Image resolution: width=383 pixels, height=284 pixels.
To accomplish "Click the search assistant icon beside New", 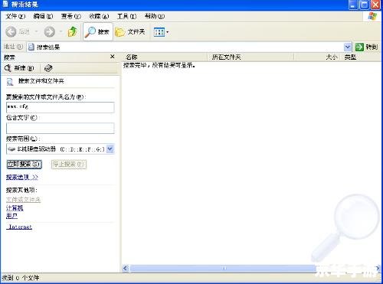I will pyautogui.click(x=48, y=68).
